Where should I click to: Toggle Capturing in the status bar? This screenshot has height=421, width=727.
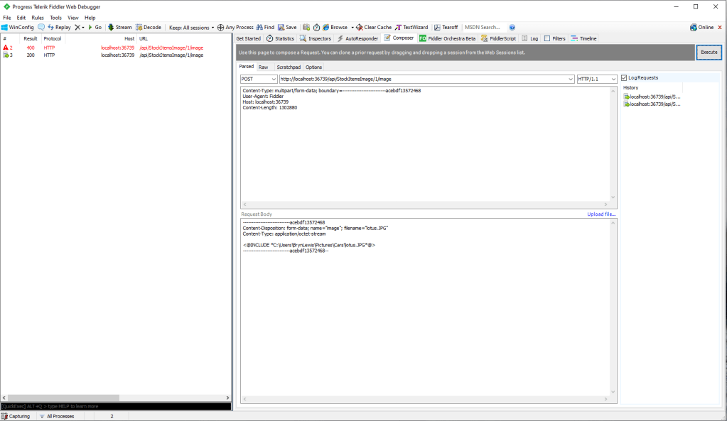(x=5, y=416)
